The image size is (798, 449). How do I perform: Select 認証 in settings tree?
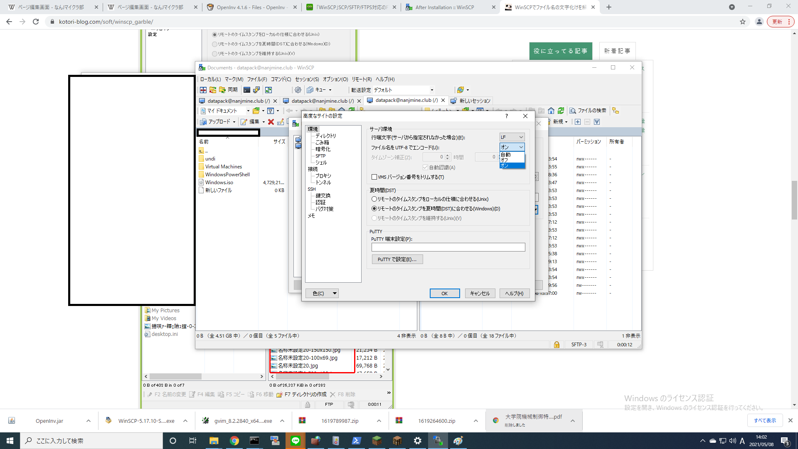[x=320, y=202]
